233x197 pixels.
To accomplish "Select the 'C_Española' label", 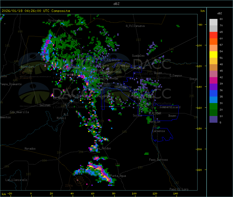I will (x=112, y=60).
